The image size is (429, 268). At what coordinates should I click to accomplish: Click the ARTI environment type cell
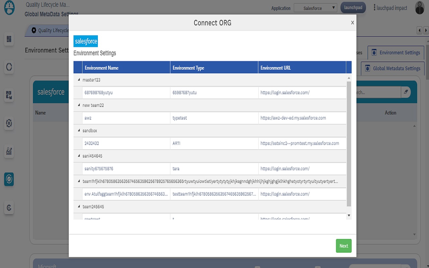tap(214, 143)
